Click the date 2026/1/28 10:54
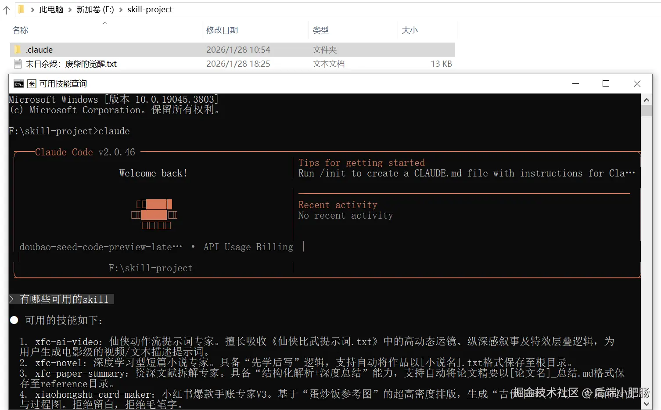This screenshot has height=410, width=661. pyautogui.click(x=238, y=50)
